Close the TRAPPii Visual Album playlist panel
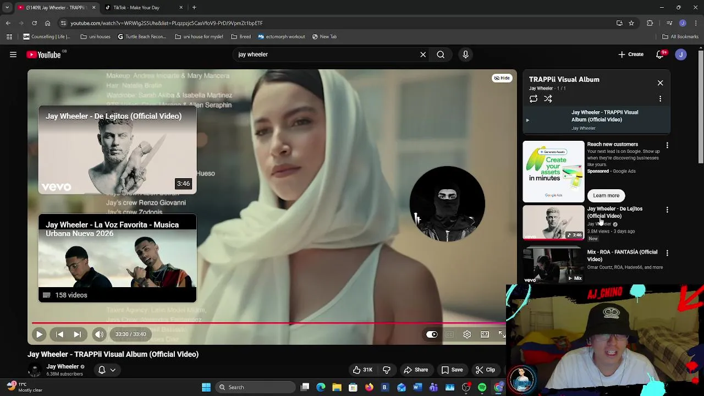 click(660, 83)
